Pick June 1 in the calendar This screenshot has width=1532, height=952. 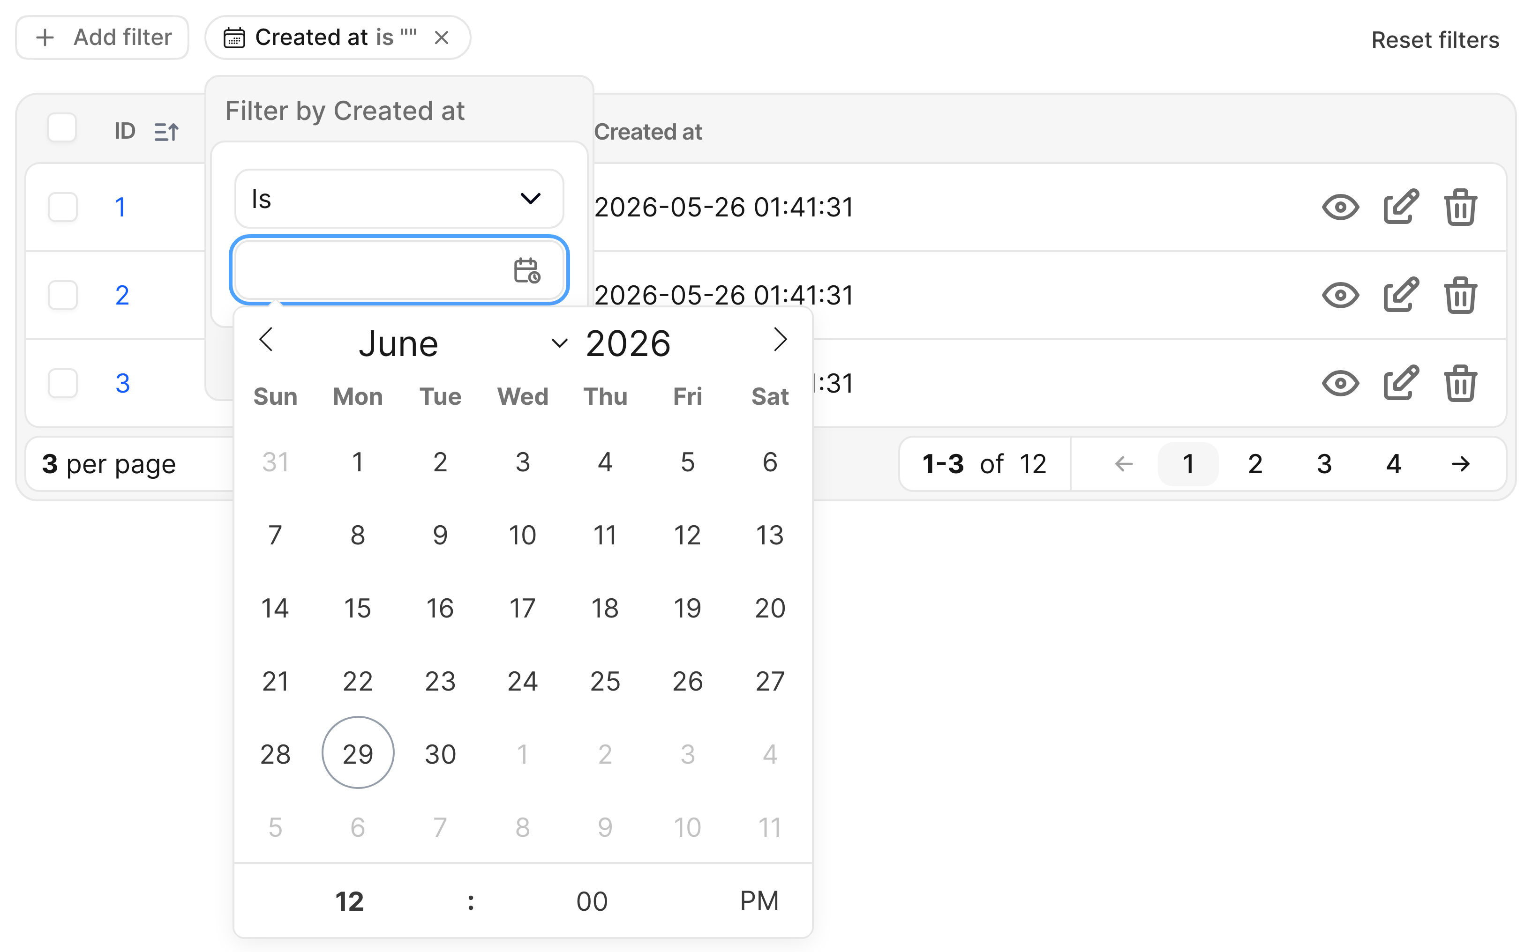click(358, 461)
